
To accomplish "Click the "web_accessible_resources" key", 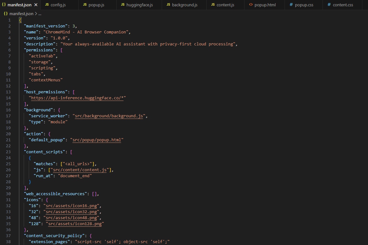I will click(55, 194).
